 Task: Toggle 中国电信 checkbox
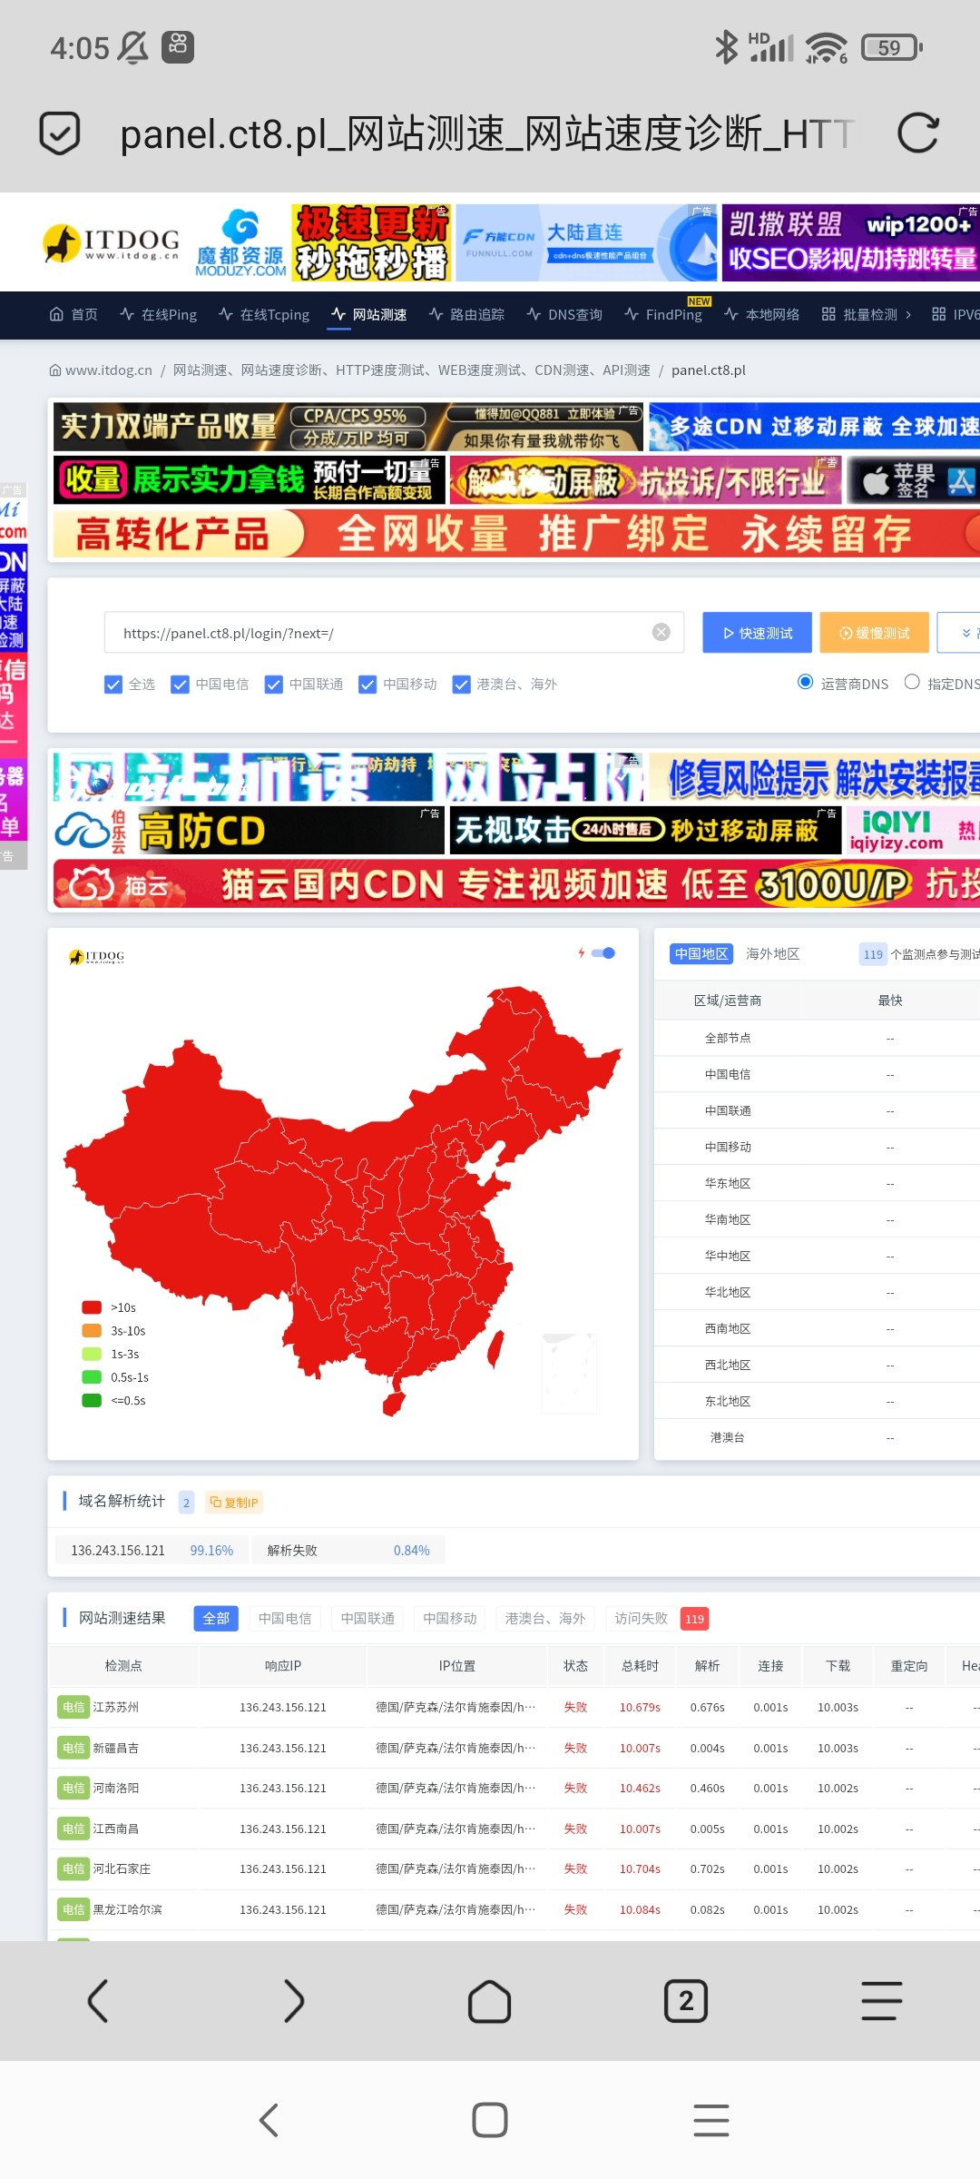pyautogui.click(x=181, y=685)
